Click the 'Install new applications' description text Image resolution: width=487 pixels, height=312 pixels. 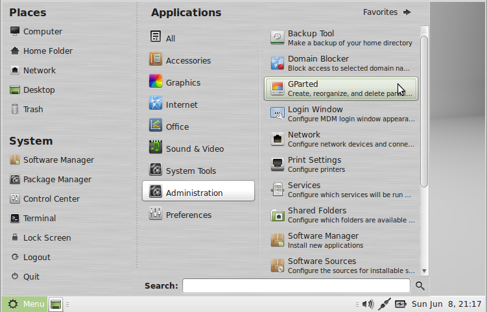click(326, 245)
